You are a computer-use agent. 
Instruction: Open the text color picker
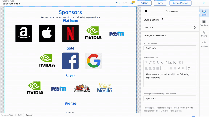click(171, 63)
